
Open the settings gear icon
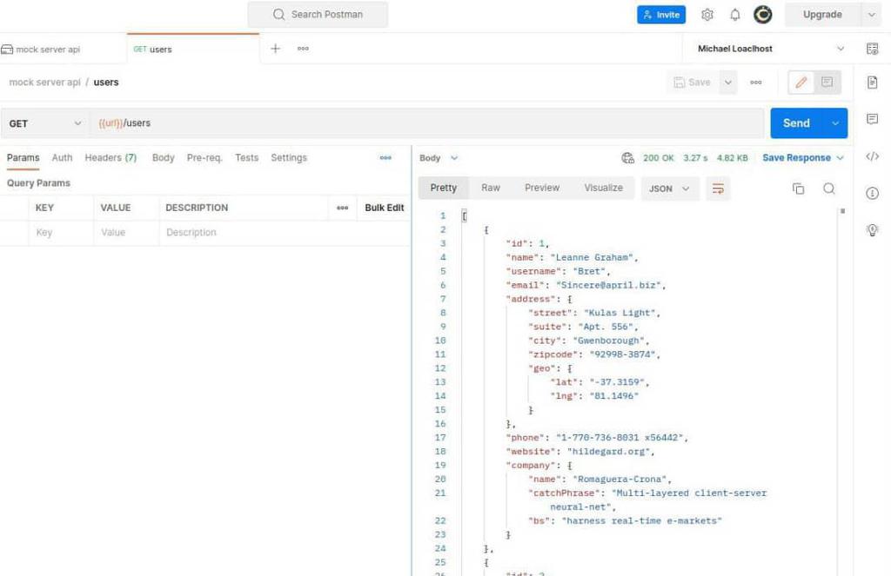pos(707,15)
